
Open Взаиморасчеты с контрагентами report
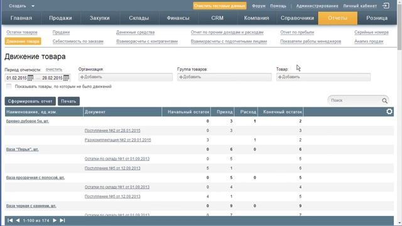pos(147,41)
